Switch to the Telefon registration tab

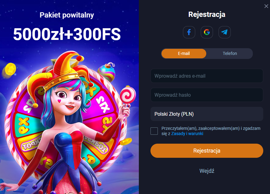230,53
